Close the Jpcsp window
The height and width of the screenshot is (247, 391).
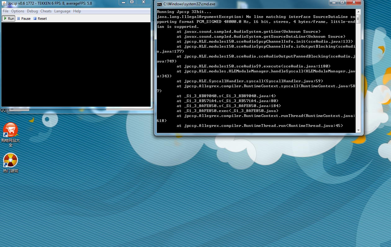coord(143,2)
